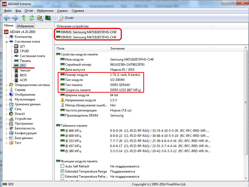Viewport: 249px width, 187px height.
Task: Click the monitor graph toolbar icon
Action: pos(48,18)
